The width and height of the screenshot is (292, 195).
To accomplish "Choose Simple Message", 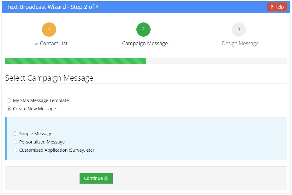I will 15,133.
